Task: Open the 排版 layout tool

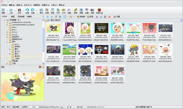Action: click(x=76, y=11)
